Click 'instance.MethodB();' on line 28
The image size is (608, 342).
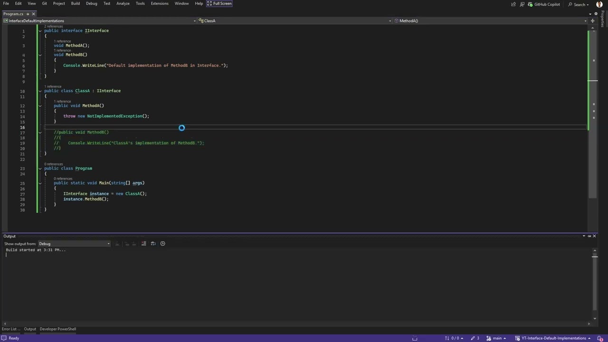86,199
